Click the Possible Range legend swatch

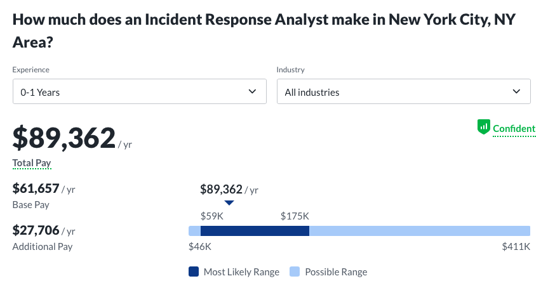(295, 272)
